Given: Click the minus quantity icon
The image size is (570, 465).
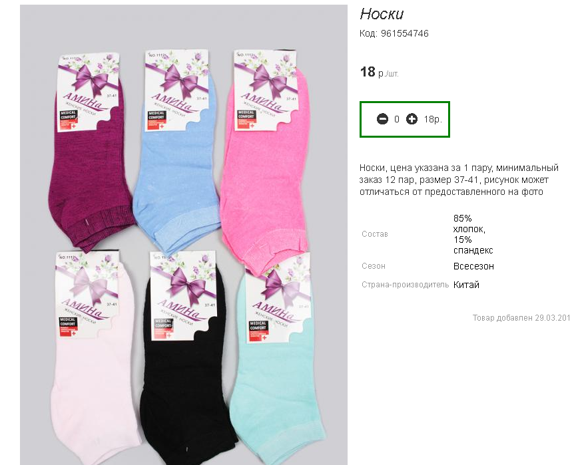Looking at the screenshot, I should pyautogui.click(x=382, y=119).
